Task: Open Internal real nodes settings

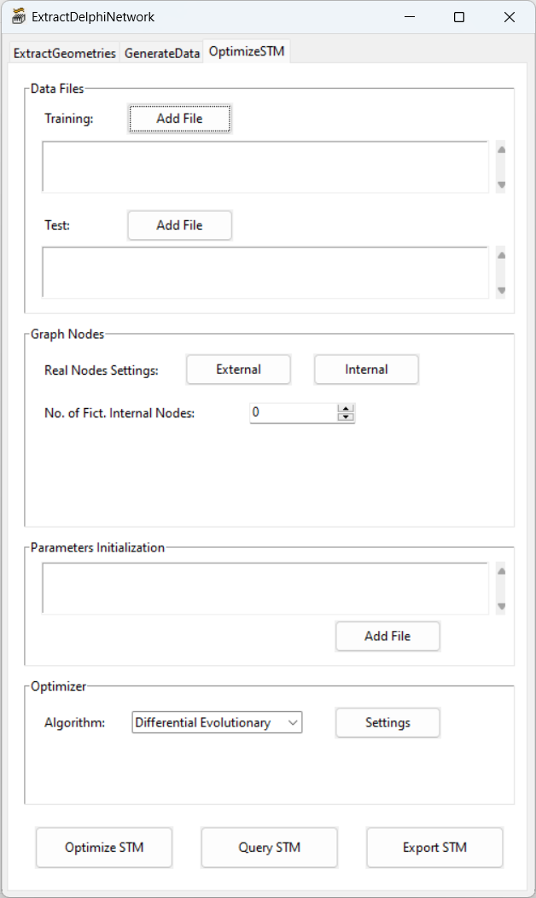Action: [365, 370]
